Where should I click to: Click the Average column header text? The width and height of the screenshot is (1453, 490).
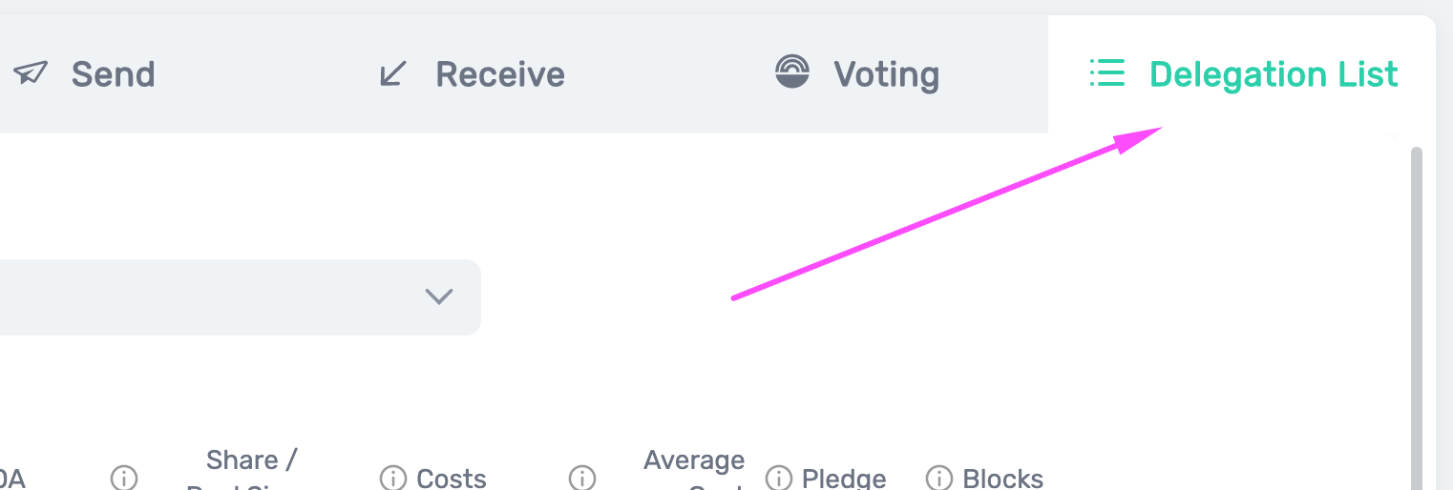pyautogui.click(x=694, y=462)
